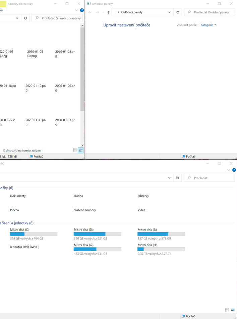
Task: Click 319 GB volných z 464 GB text
Action: pos(26,239)
